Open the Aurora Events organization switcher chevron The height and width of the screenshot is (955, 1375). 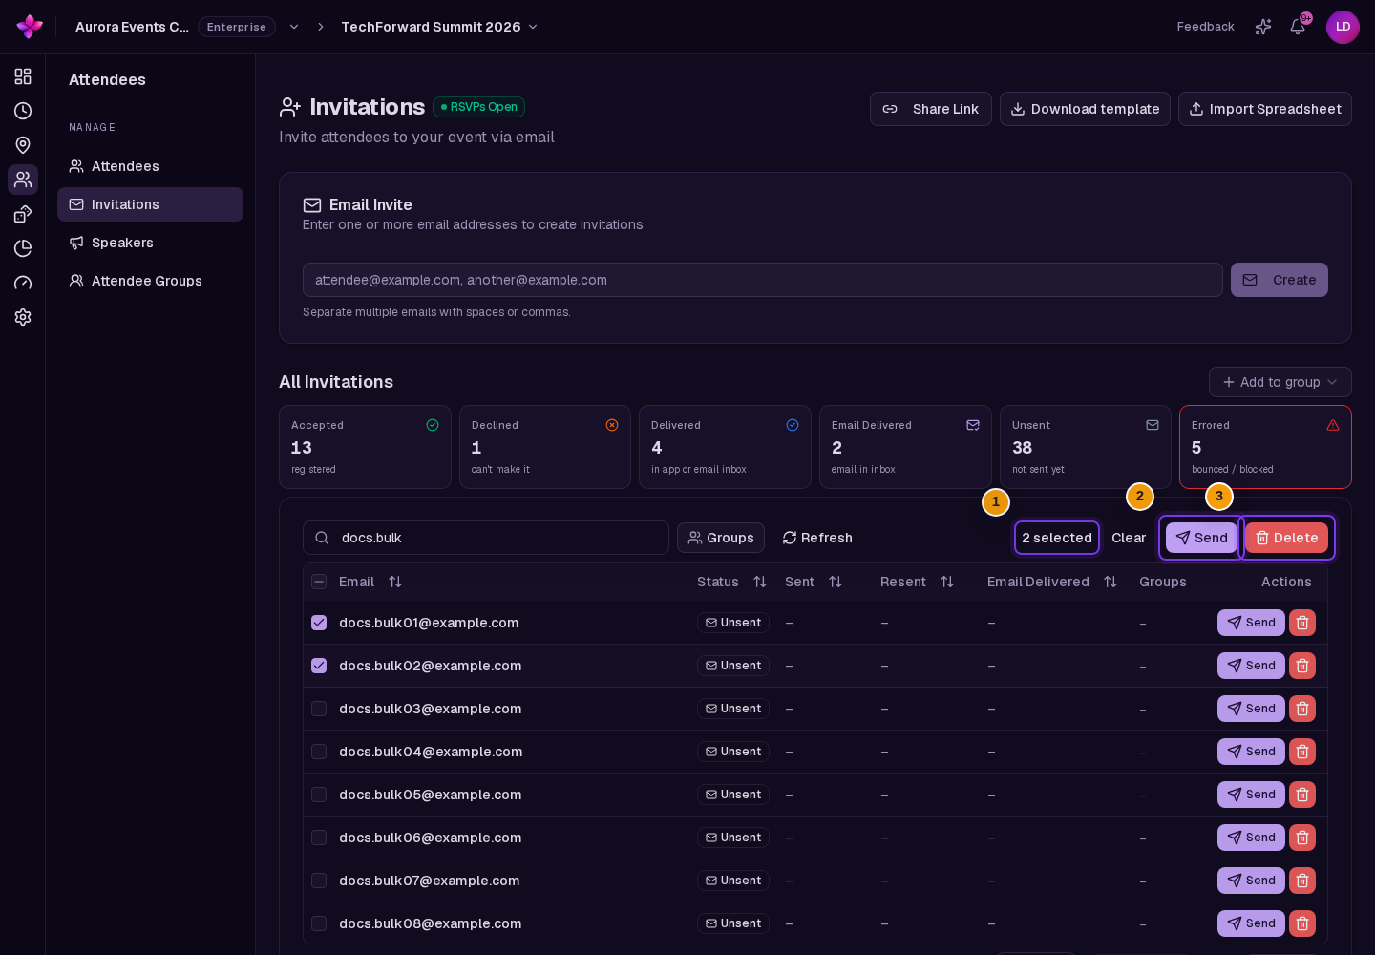[294, 27]
